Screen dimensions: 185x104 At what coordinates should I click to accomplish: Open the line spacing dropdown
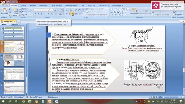83,10
